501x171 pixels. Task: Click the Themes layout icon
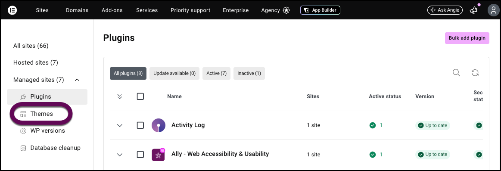point(23,114)
